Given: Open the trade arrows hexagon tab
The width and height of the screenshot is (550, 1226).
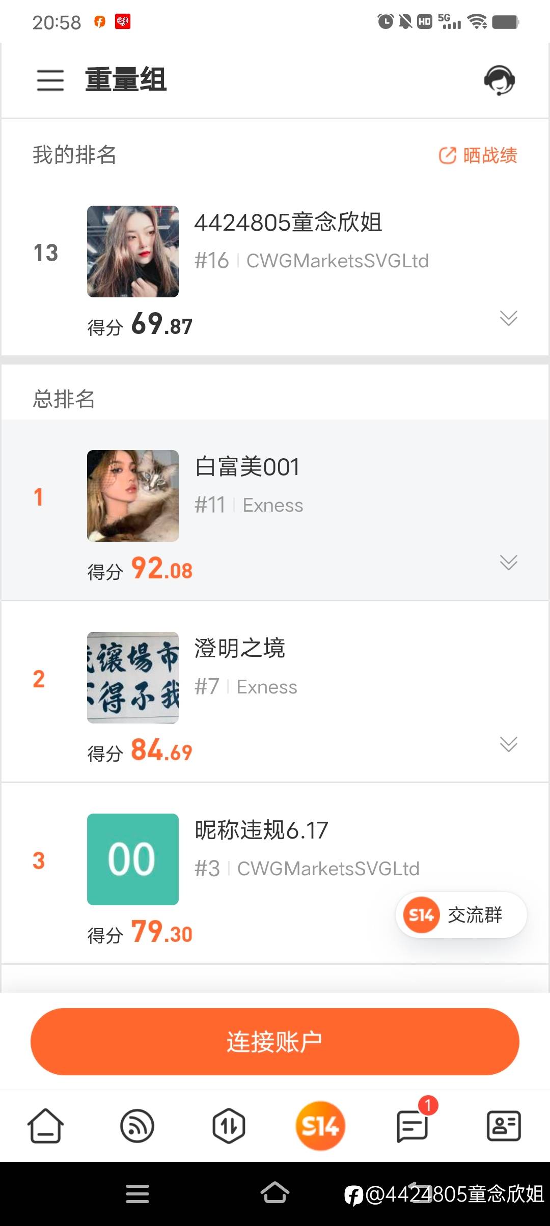Looking at the screenshot, I should [229, 1126].
